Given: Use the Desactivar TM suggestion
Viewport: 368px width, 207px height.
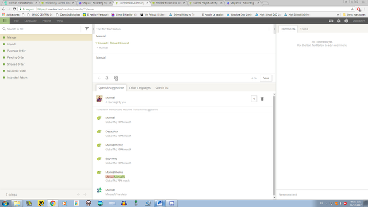Looking at the screenshot, I should coord(112,132).
